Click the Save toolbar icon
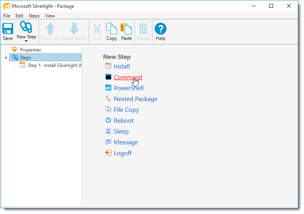304x214 pixels. coord(8,29)
